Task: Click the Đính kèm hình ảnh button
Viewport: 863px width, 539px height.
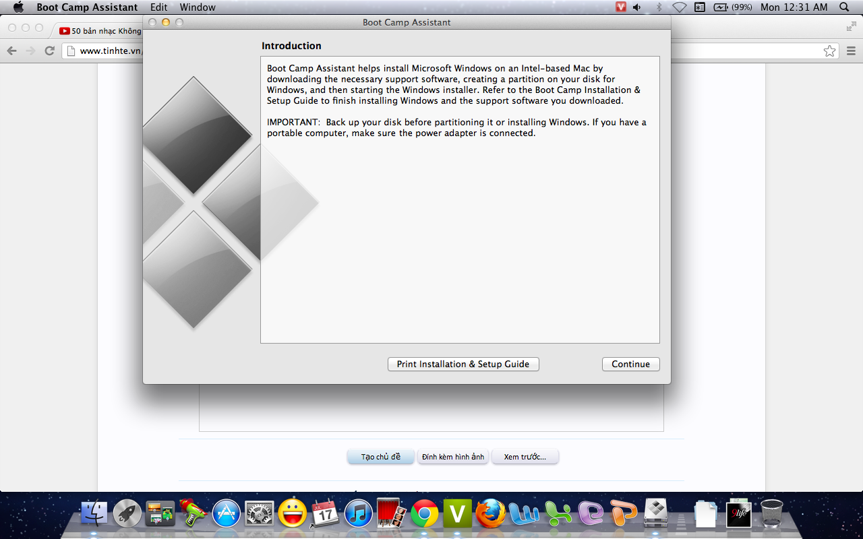Action: [x=453, y=457]
